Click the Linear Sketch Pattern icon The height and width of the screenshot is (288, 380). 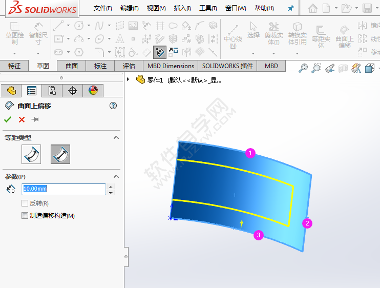tap(362, 39)
